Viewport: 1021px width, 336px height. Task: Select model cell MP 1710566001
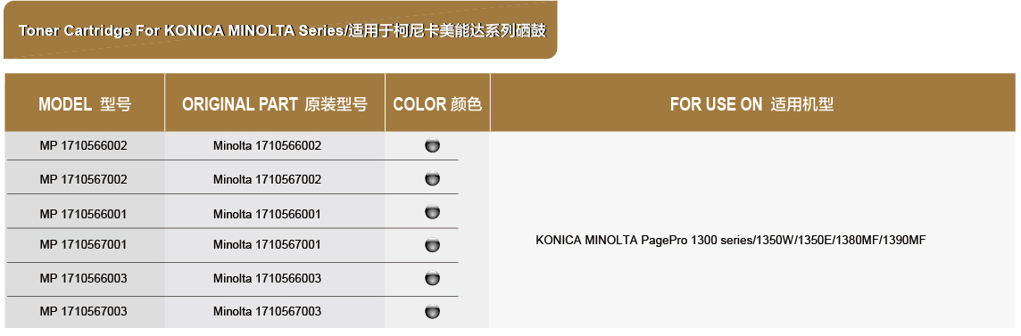(x=83, y=213)
